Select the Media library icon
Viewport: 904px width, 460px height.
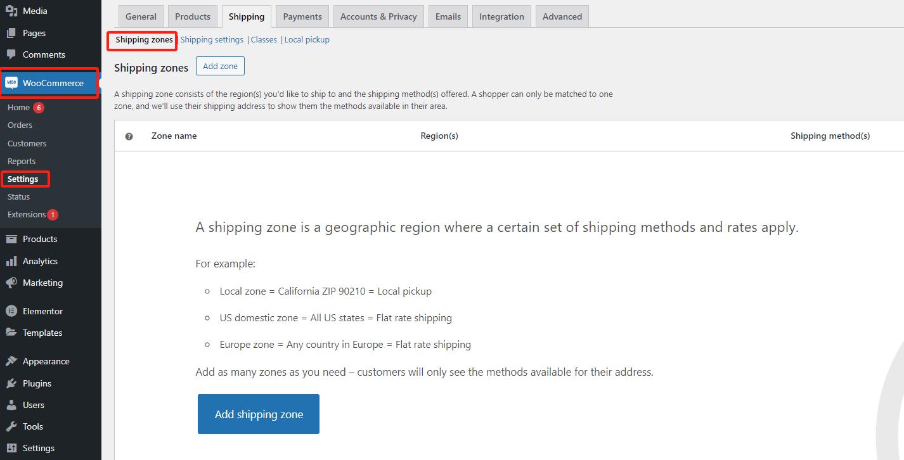tap(11, 11)
